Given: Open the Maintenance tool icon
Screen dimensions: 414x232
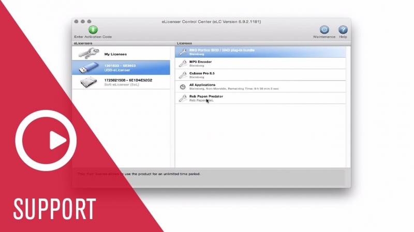Looking at the screenshot, I should (324, 30).
